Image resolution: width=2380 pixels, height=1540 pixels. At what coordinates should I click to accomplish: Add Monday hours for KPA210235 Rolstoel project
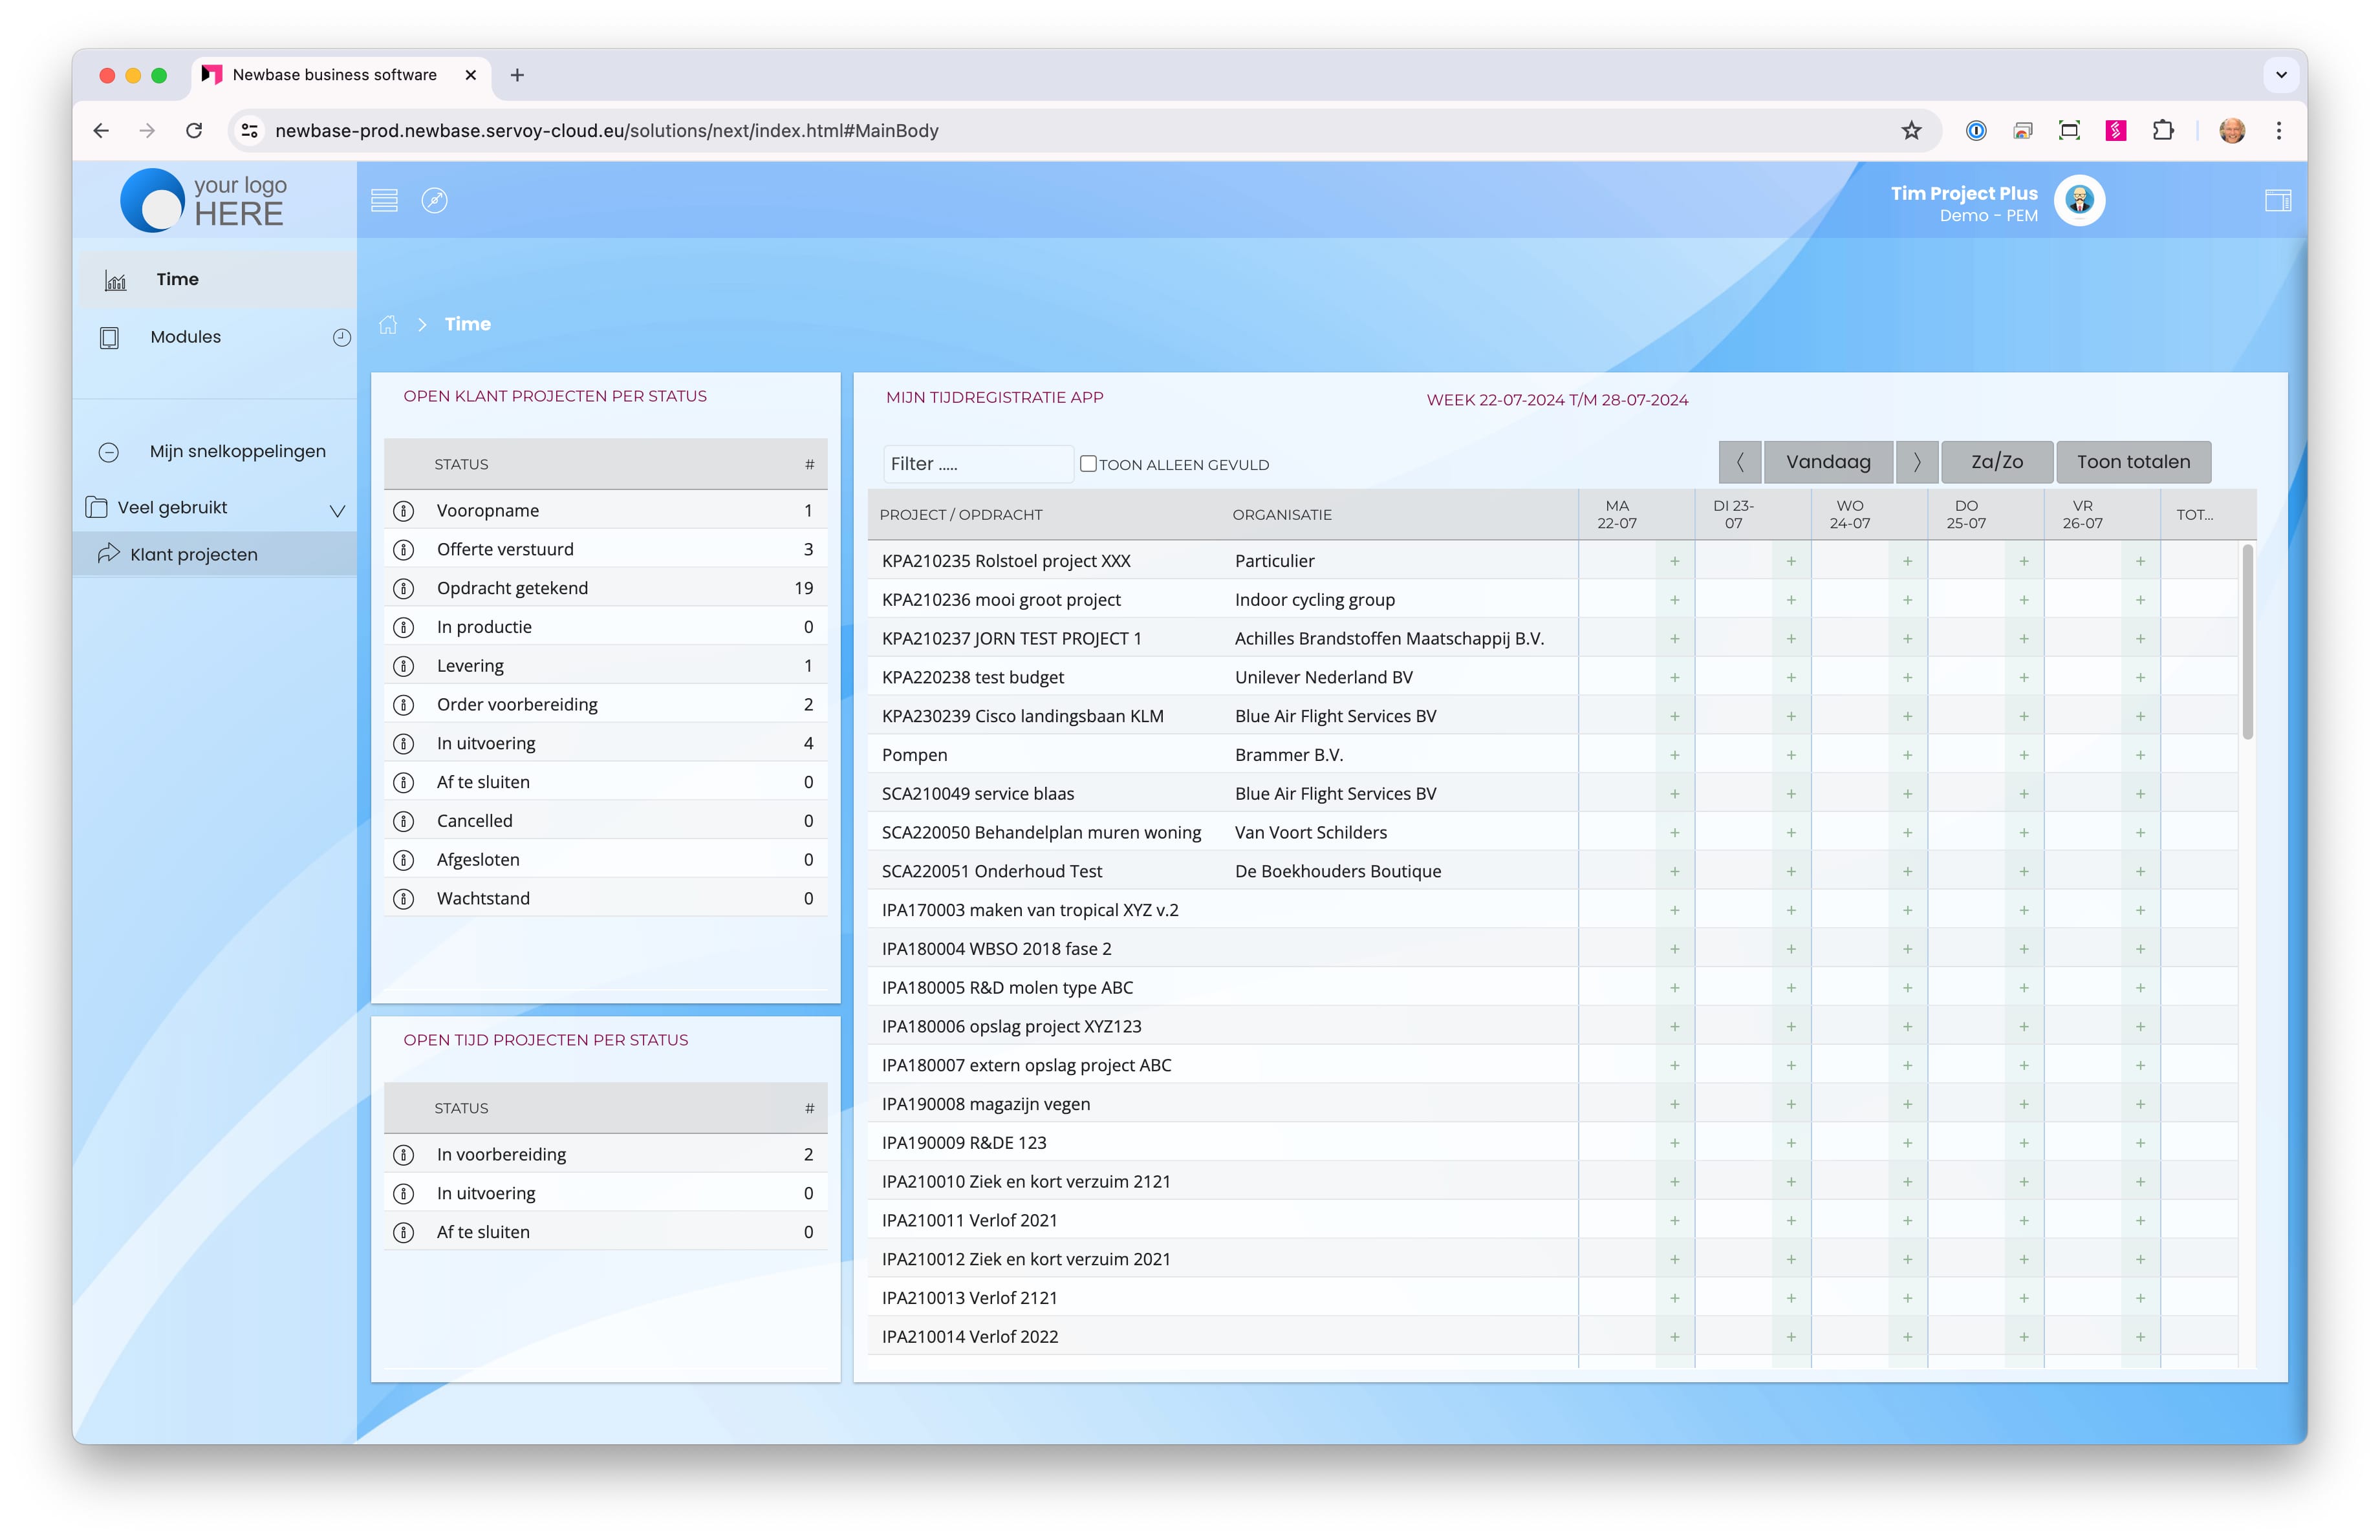pos(1675,562)
